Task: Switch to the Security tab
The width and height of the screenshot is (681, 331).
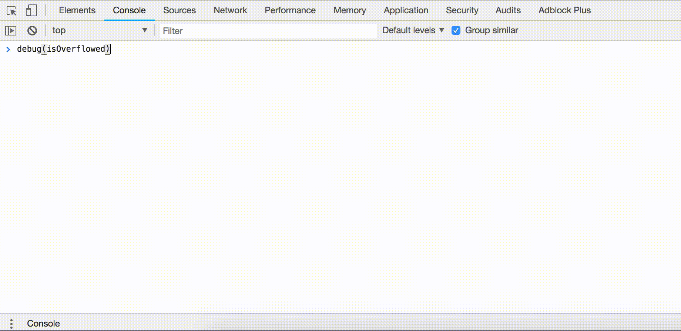Action: point(462,10)
